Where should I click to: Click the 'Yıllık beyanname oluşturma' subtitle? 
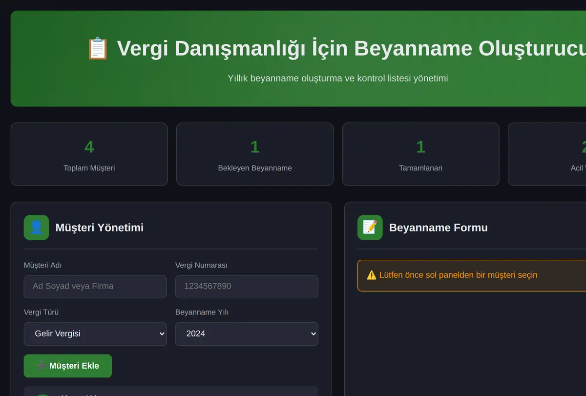tap(338, 78)
